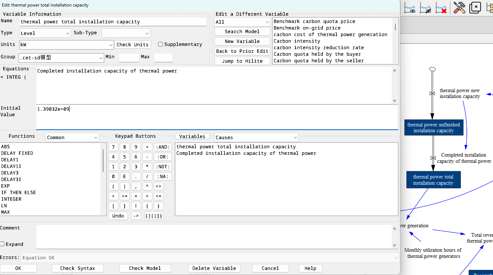Click the cloud source symbol in diagram

point(432,69)
